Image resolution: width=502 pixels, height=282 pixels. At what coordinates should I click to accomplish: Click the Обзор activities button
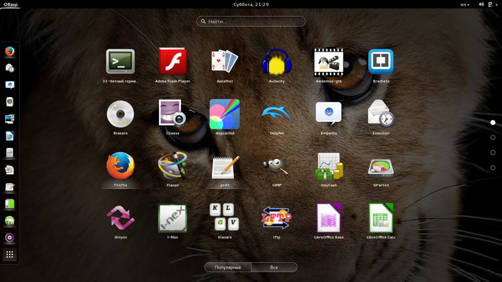11,4
